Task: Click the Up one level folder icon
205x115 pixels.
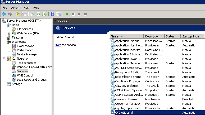Action: pyautogui.click(x=18, y=14)
